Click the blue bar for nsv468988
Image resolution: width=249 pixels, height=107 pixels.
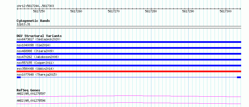pos(129,54)
